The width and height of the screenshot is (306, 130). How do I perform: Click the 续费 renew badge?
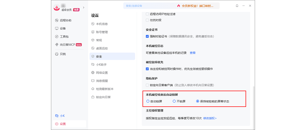point(76,10)
